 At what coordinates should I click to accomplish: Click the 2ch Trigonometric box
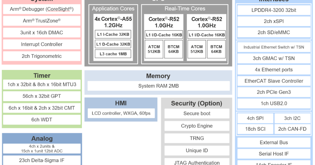(x=41, y=56)
